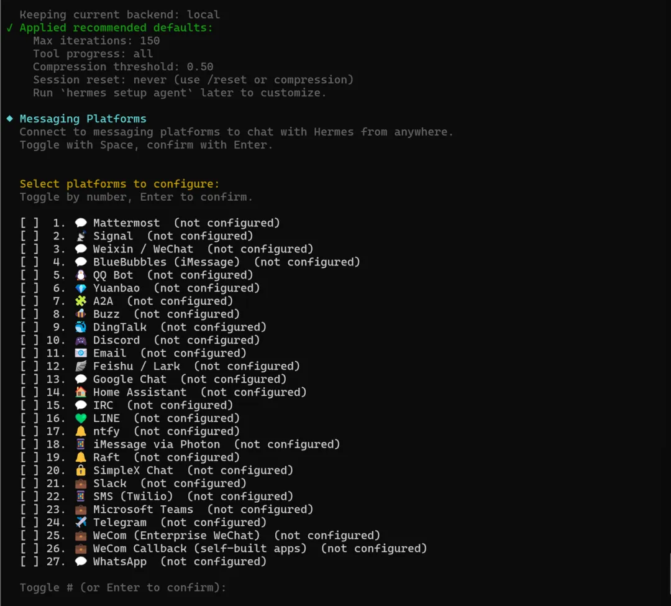Viewport: 671px width, 606px height.
Task: Click the feather icon beside Feishu / Lark
Action: [x=80, y=366]
